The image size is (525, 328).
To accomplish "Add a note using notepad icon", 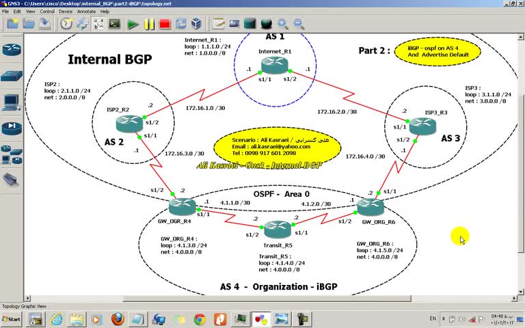I will point(218,24).
